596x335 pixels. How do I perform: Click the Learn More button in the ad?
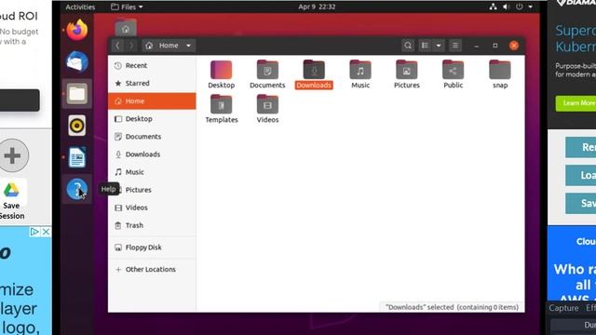[576, 103]
